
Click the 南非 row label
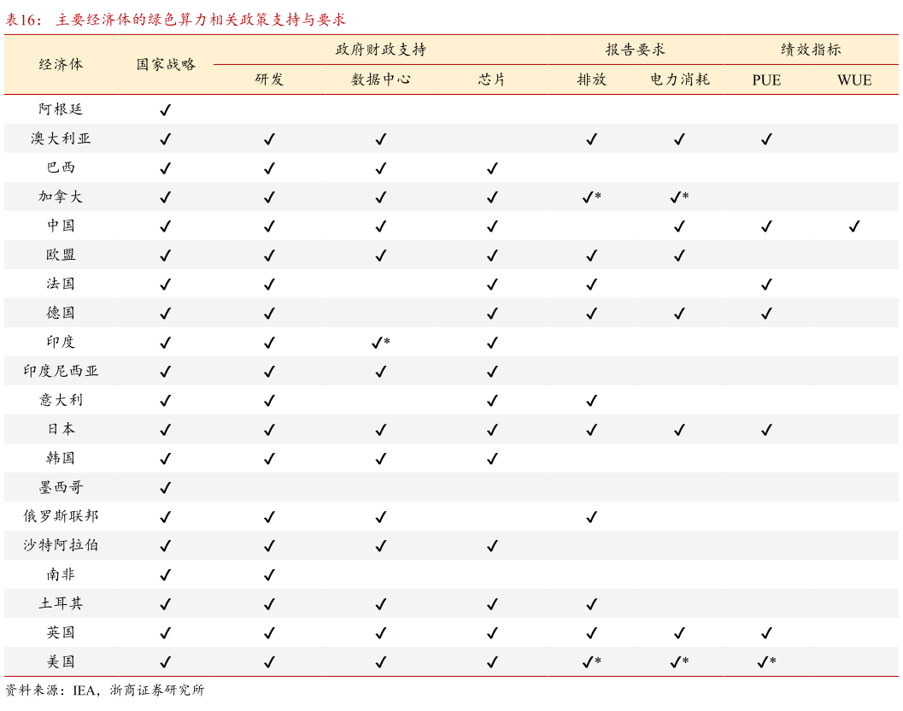coord(61,574)
